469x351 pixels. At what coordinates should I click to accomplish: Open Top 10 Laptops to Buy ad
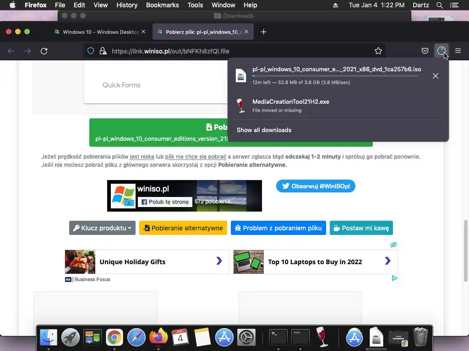316,262
